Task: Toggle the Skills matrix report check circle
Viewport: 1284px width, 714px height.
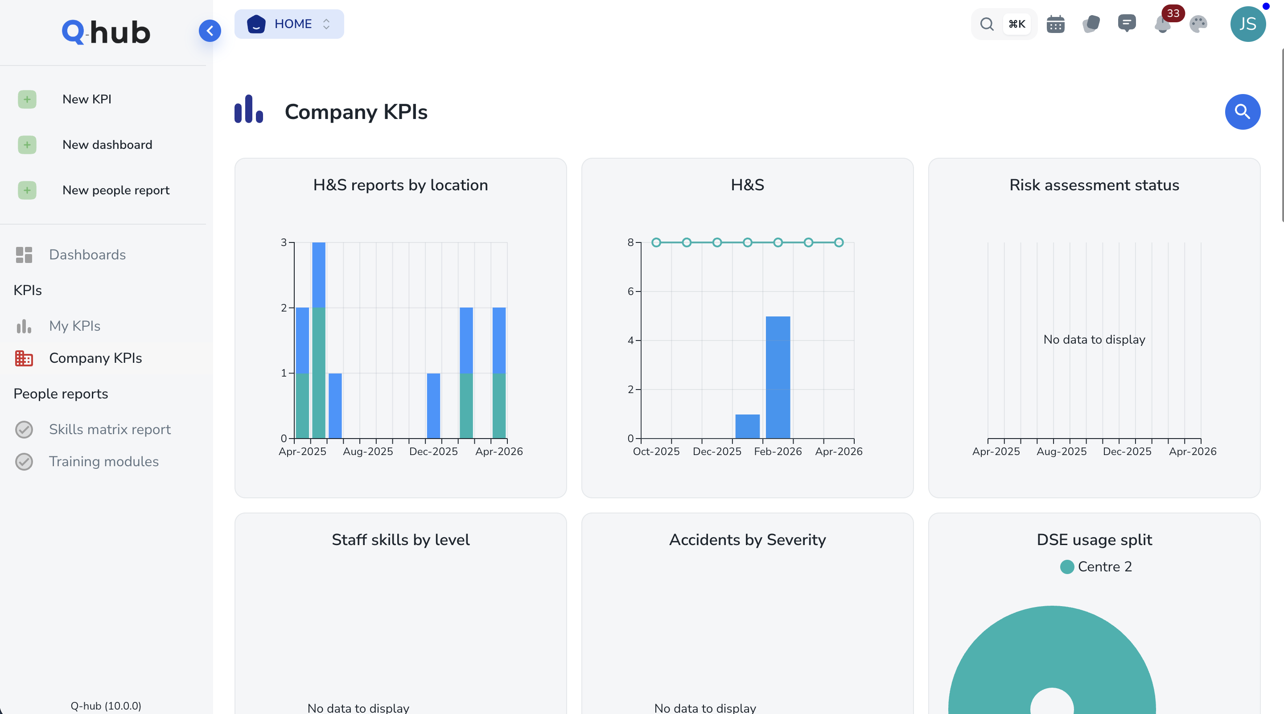Action: coord(25,430)
